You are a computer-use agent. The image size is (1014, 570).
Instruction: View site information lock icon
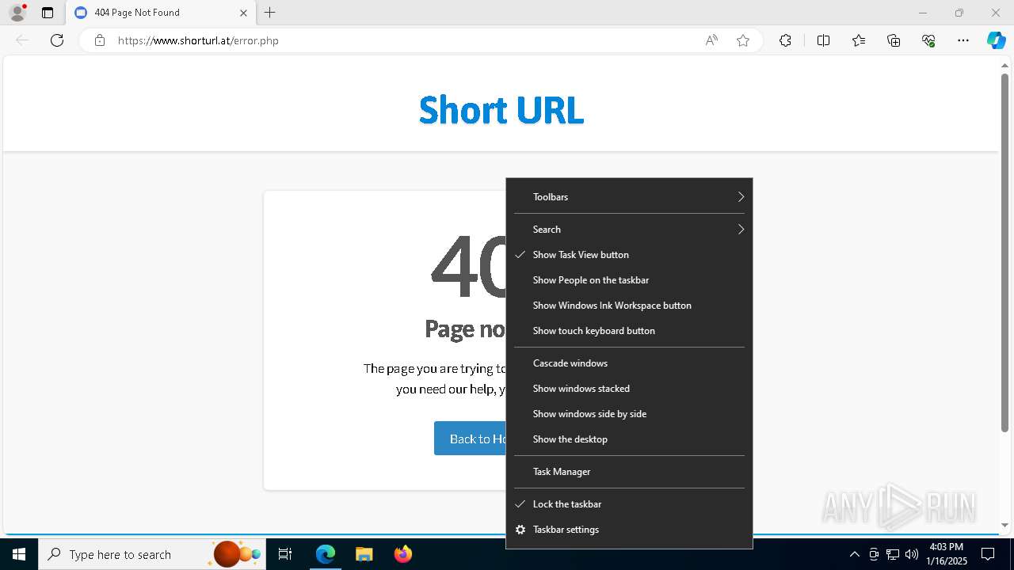point(100,40)
